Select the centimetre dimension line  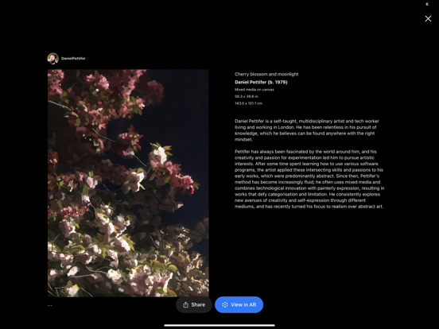tap(248, 103)
